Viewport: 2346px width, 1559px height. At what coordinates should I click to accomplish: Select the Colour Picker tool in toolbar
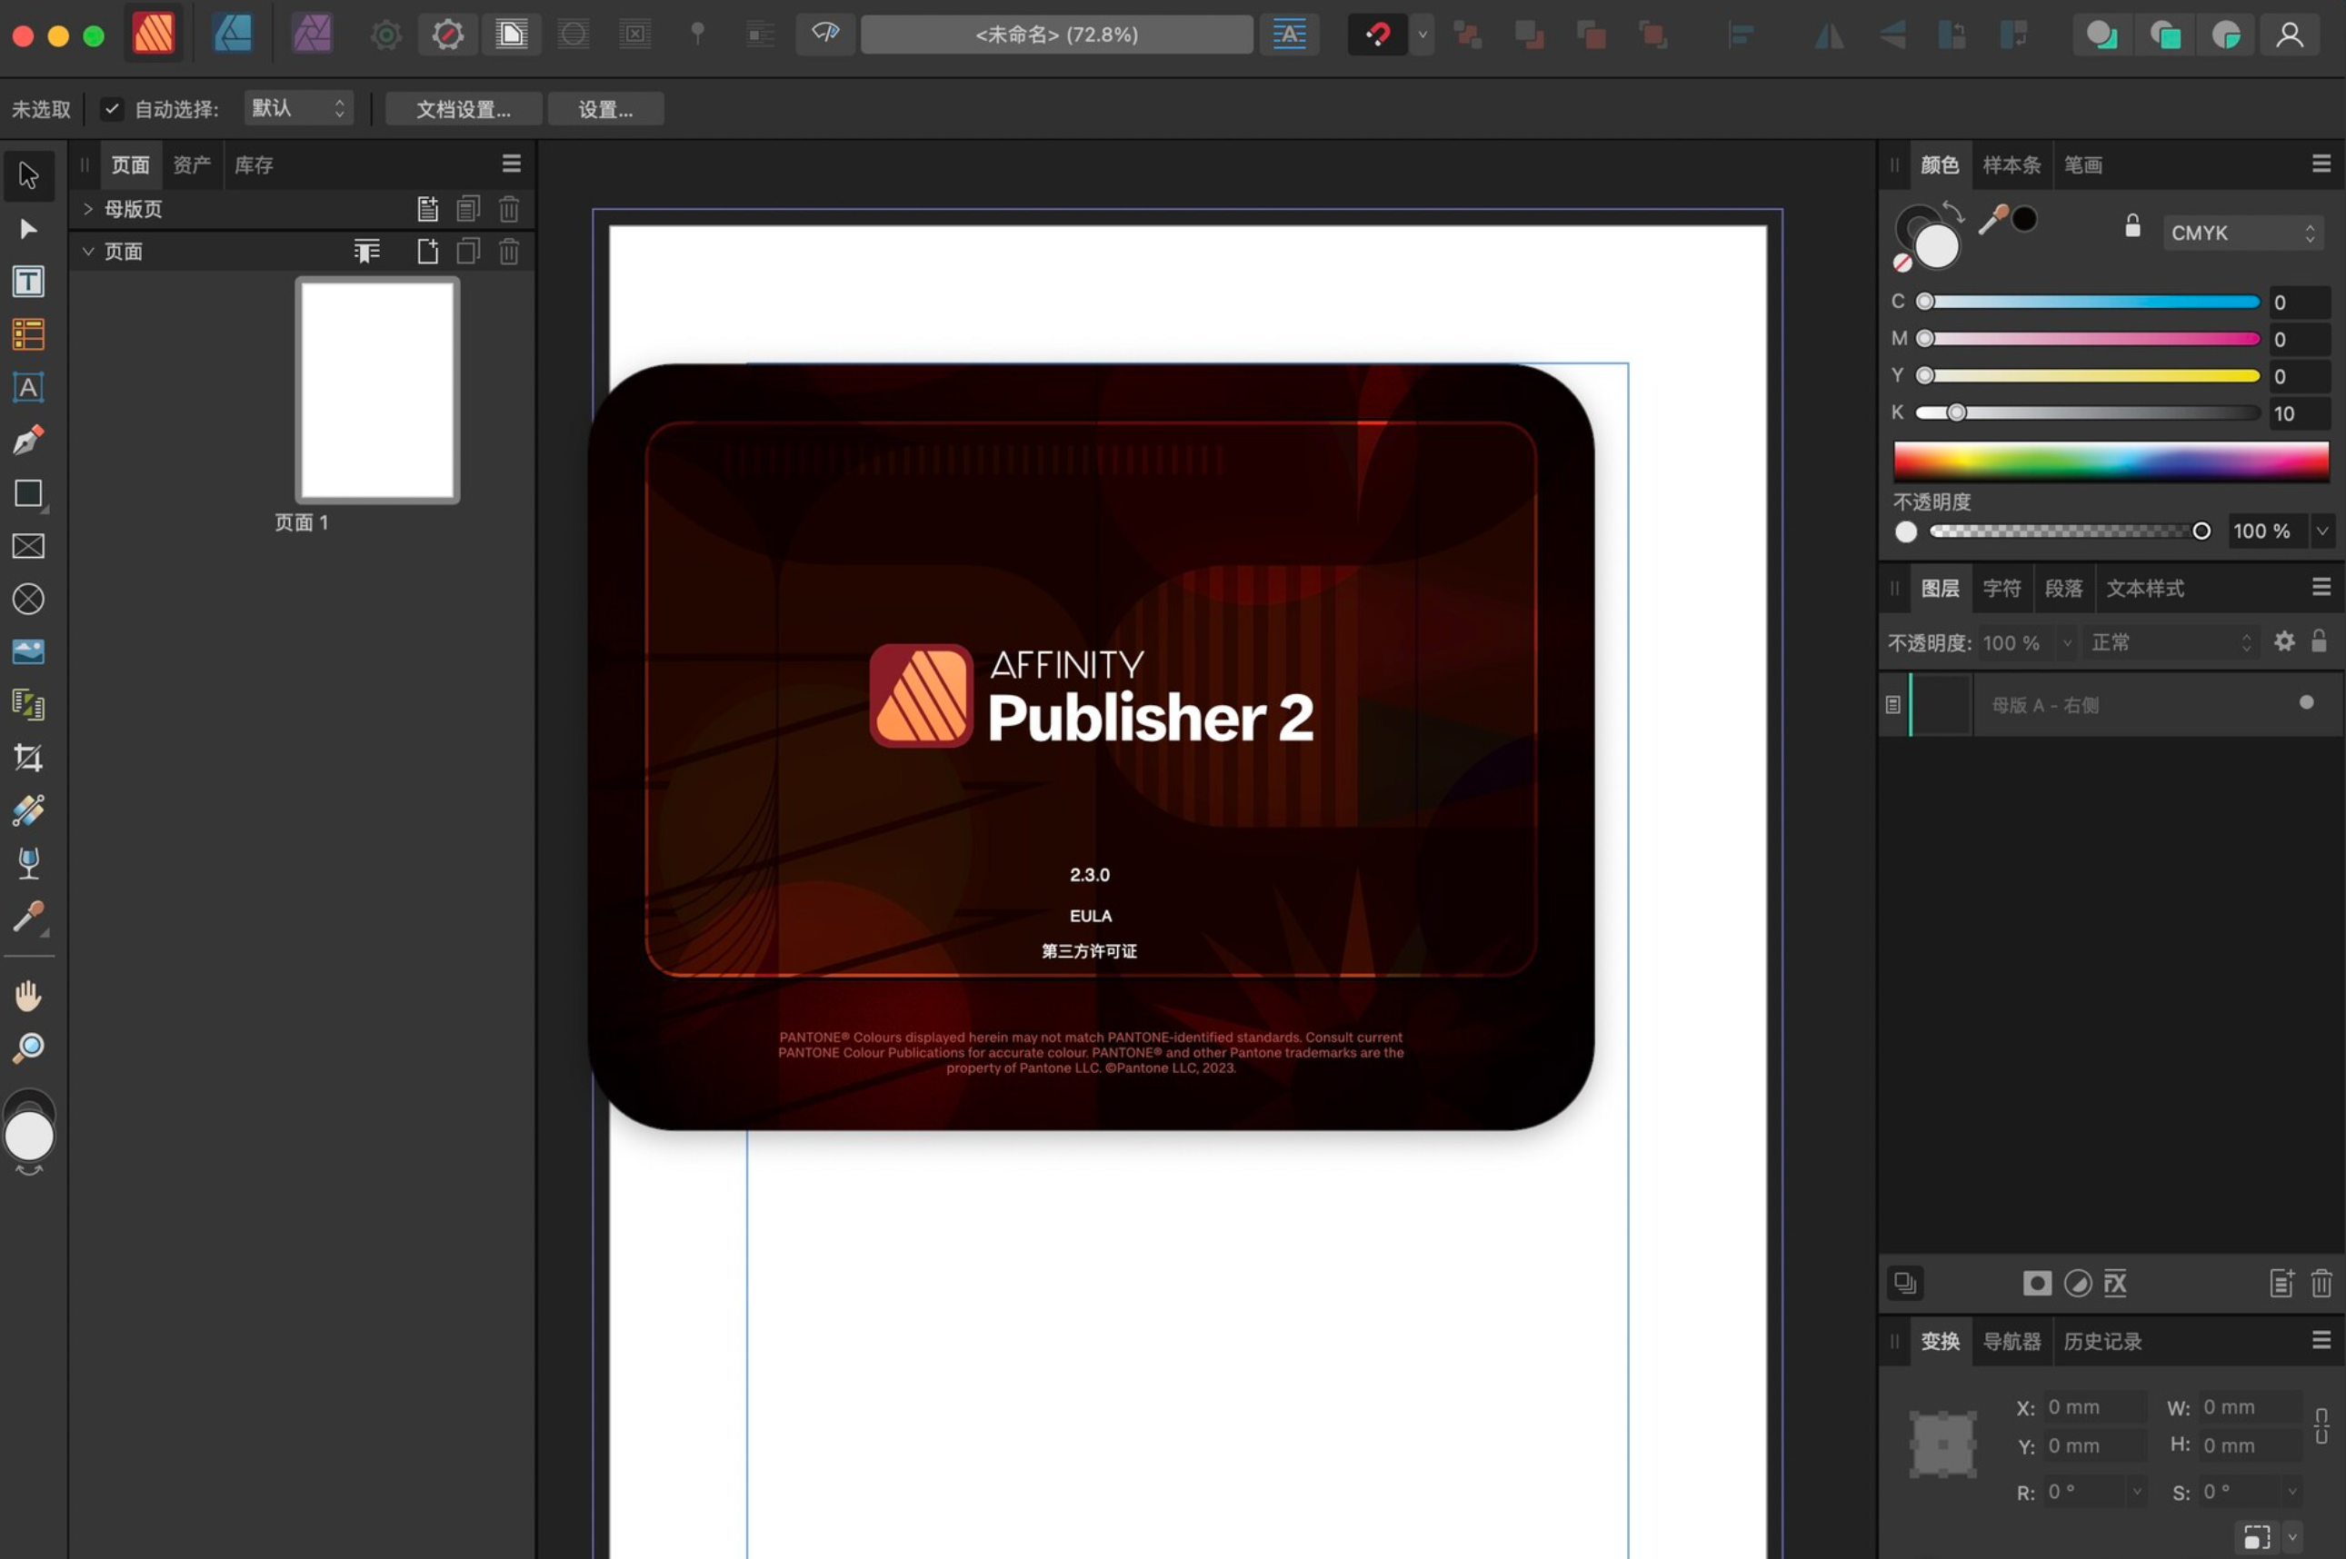[28, 916]
